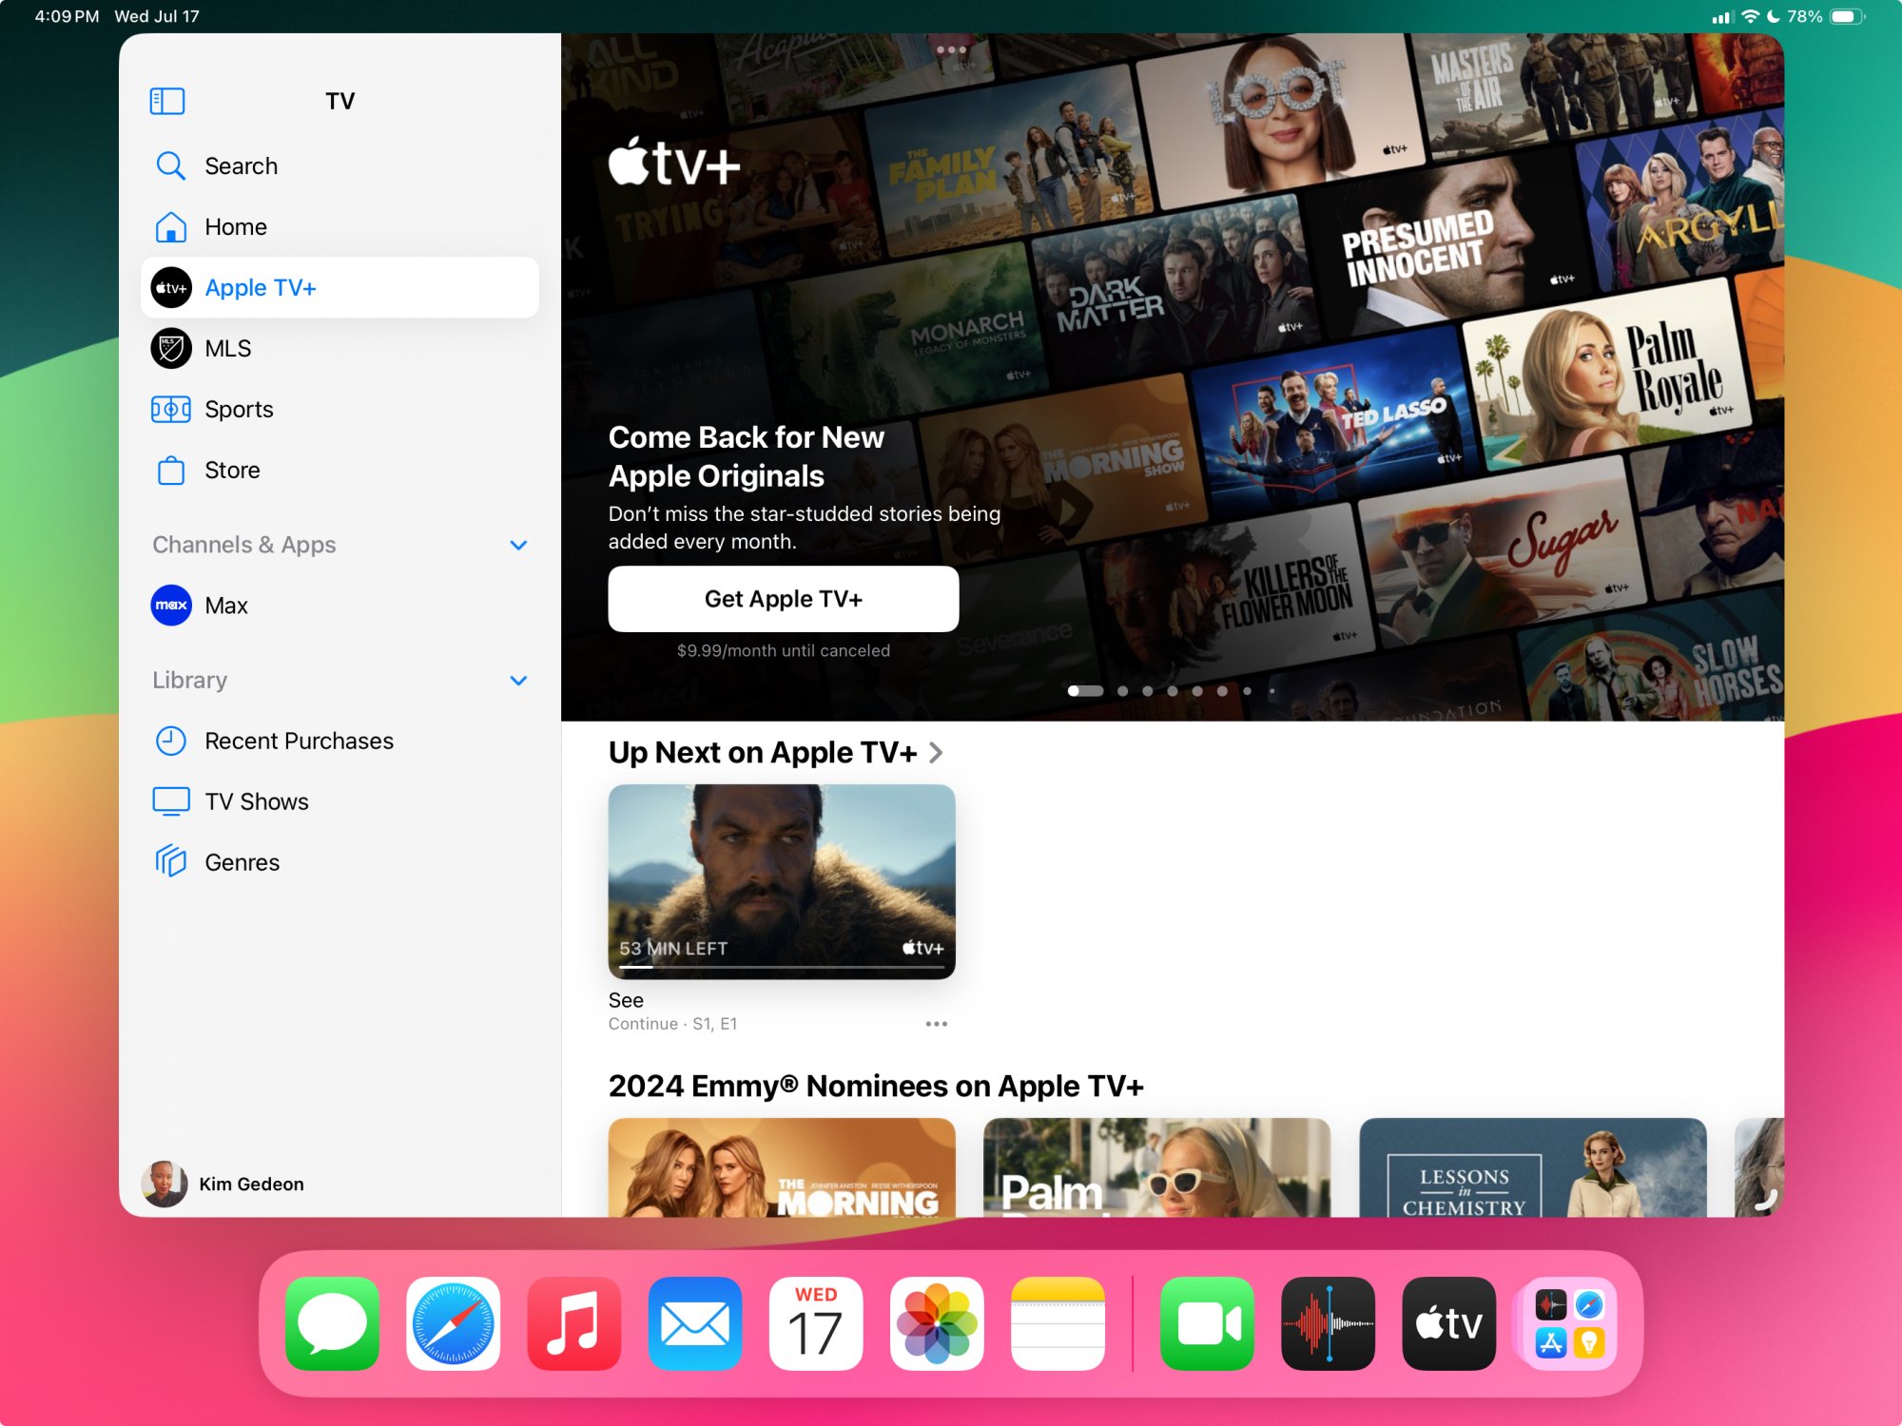The image size is (1902, 1426).
Task: Open Recent Purchases in the Library
Action: pyautogui.click(x=299, y=741)
